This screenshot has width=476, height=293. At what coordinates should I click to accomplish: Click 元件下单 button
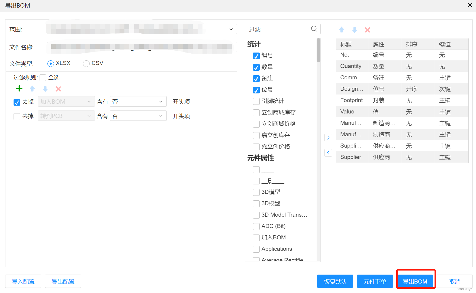tap(375, 281)
